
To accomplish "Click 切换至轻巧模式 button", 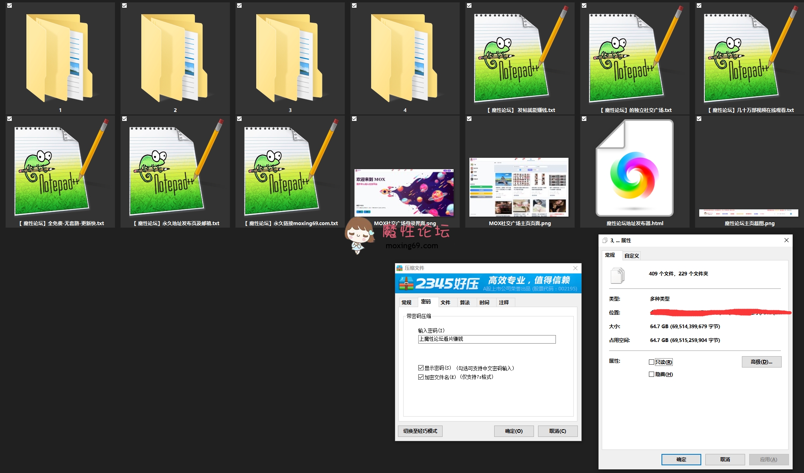I will tap(420, 431).
